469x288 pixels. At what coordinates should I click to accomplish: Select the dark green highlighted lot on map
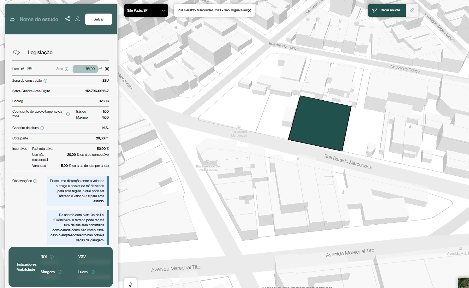pyautogui.click(x=319, y=123)
